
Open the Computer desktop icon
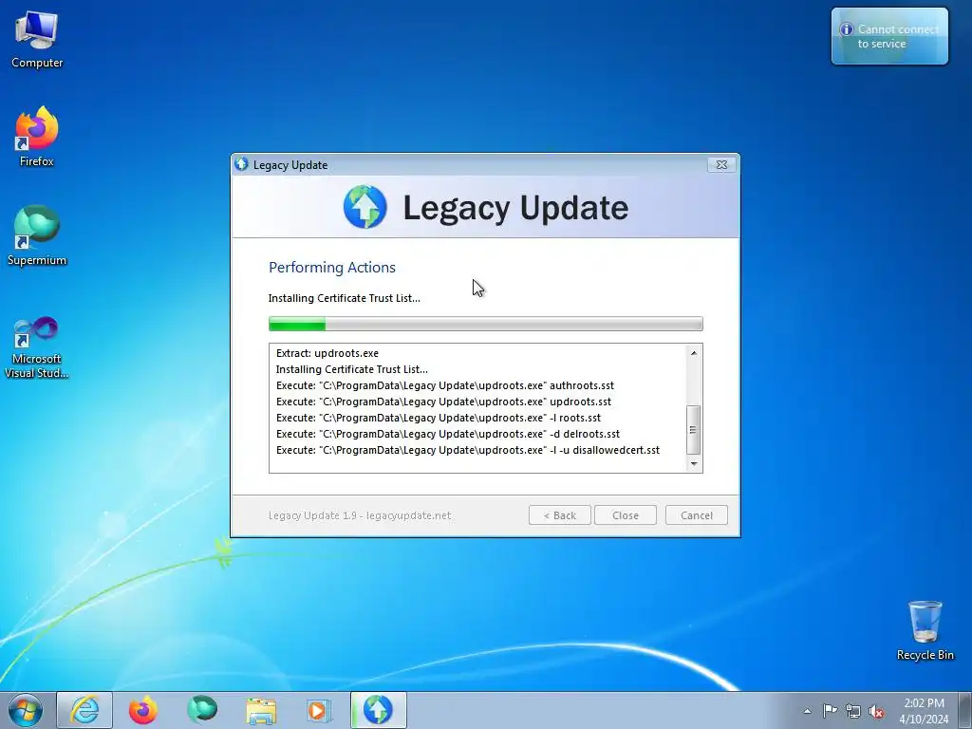pos(37,40)
